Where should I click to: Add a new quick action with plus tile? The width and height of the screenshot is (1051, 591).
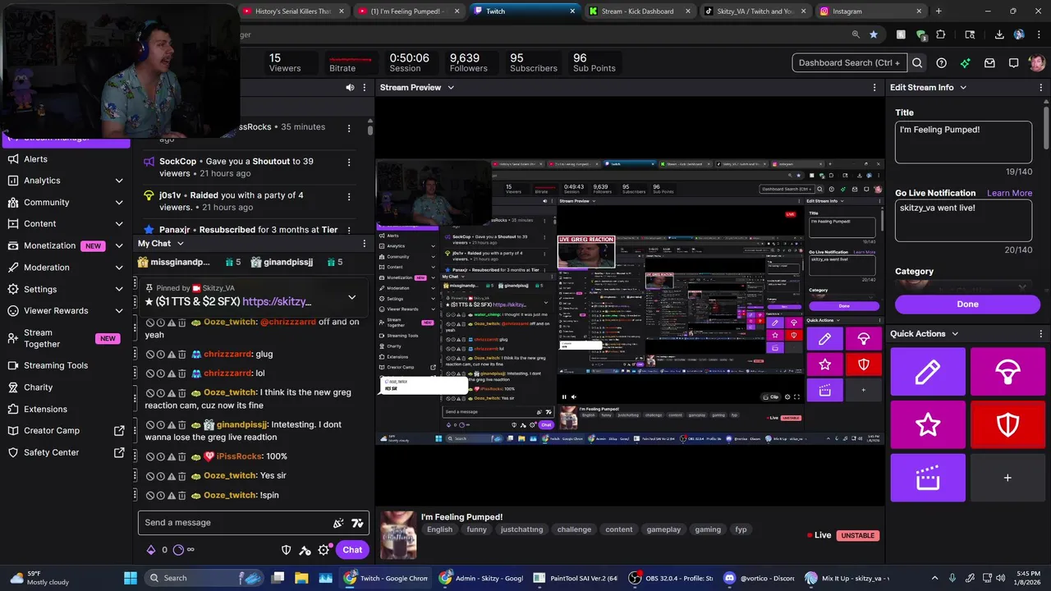[x=1007, y=477]
